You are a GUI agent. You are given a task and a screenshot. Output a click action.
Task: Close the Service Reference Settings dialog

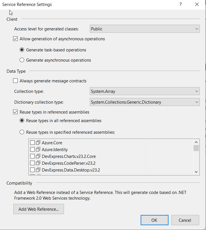click(x=197, y=5)
